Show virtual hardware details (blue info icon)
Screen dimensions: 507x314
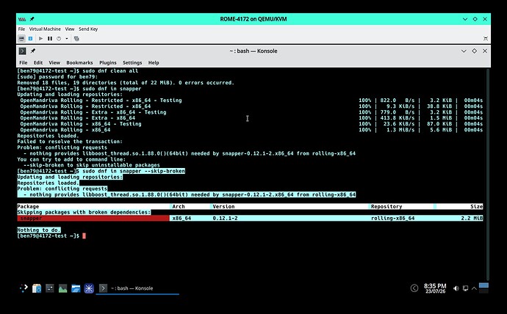[x=30, y=38]
